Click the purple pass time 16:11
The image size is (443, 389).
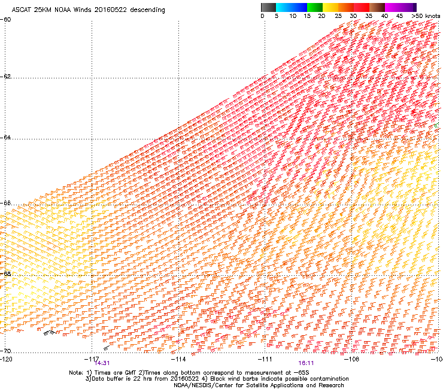306,363
